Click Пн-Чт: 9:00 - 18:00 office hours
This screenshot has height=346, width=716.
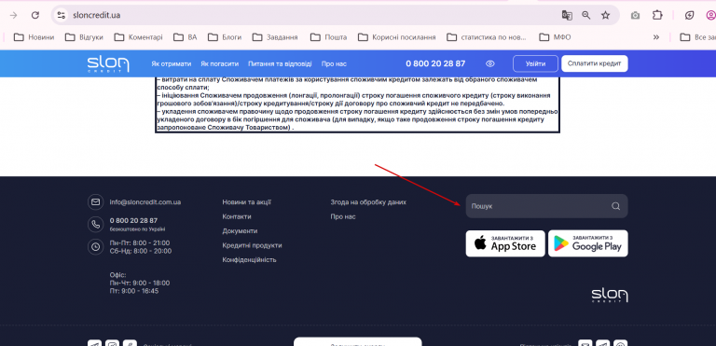tap(140, 283)
